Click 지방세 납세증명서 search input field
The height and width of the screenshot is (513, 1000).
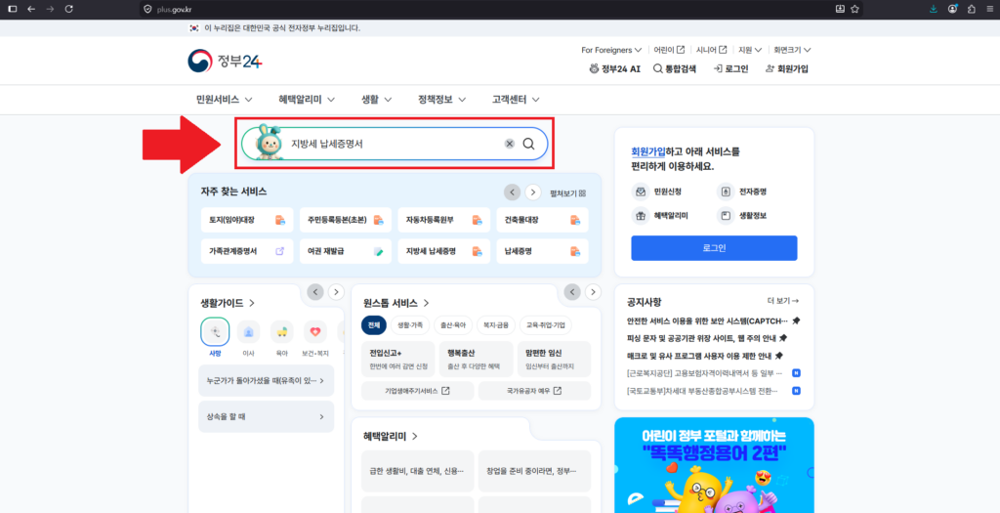[x=394, y=144]
